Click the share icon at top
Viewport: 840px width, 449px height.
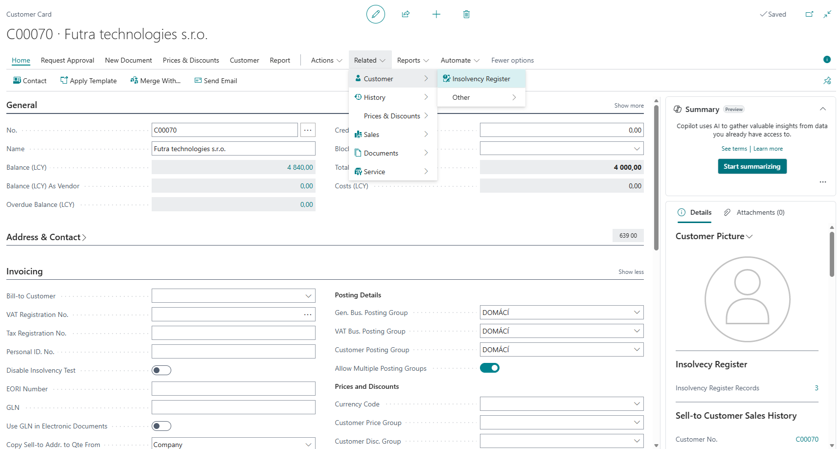click(x=406, y=14)
